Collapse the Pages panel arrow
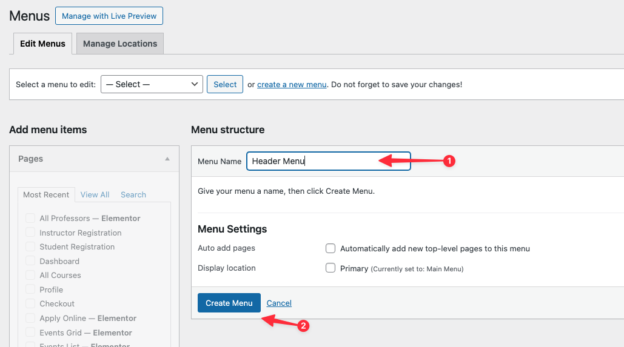 pyautogui.click(x=167, y=159)
